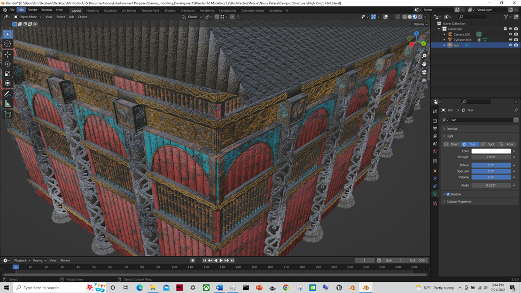Click the white light Color swatch
The image size is (521, 293).
point(491,151)
